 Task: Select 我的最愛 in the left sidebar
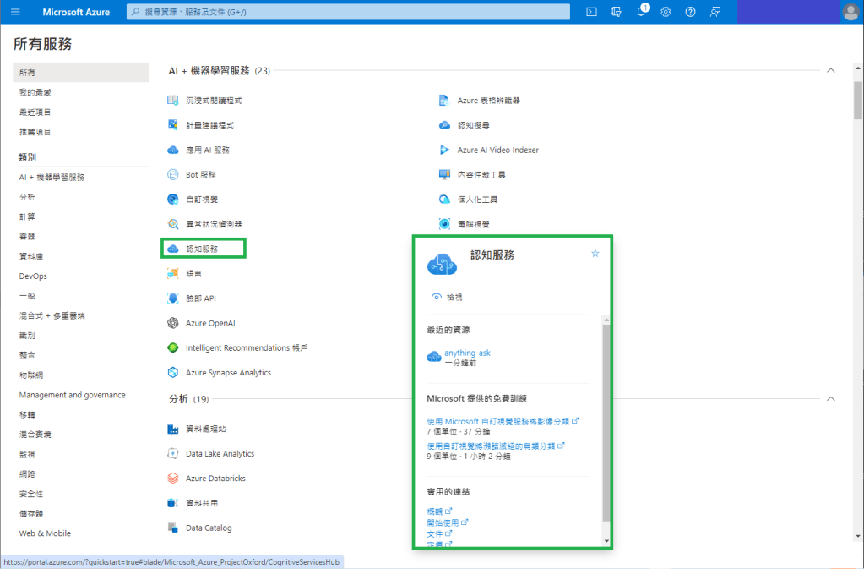pyautogui.click(x=35, y=92)
